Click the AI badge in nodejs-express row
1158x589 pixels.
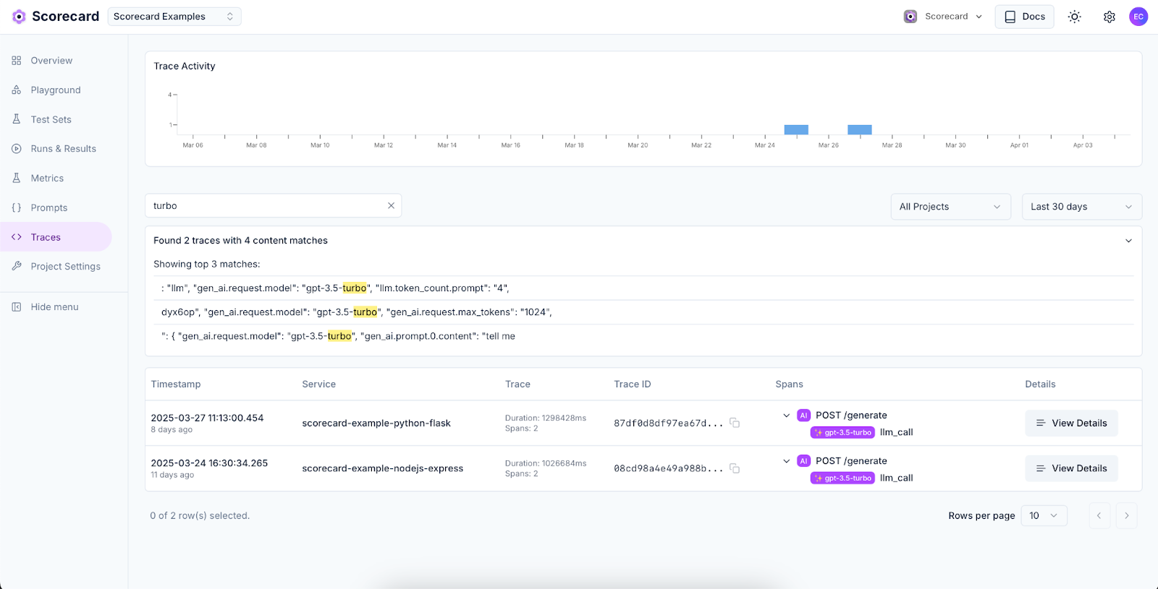pos(803,461)
